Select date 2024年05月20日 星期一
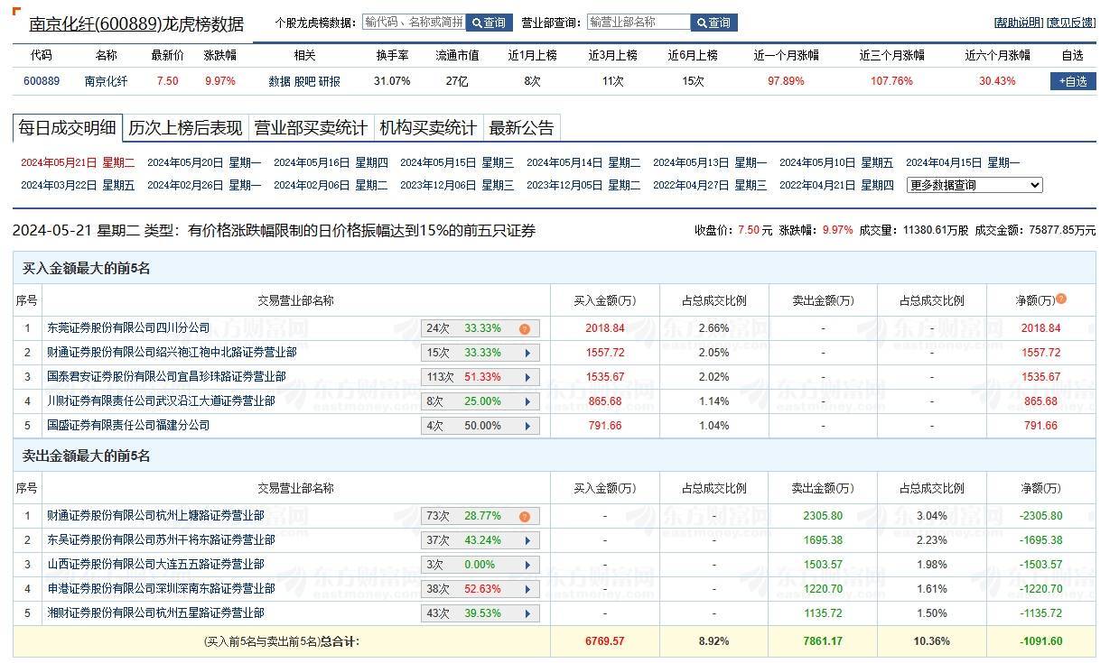Image resolution: width=1119 pixels, height=663 pixels. point(203,162)
